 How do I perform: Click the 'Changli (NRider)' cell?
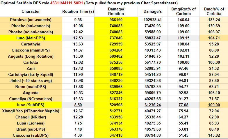point(31,117)
